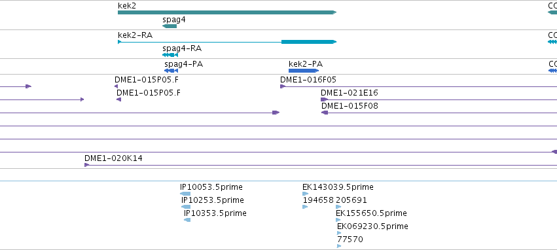Image resolution: width=557 pixels, height=250 pixels.
Task: Click the EK069230.5prime EST arrow
Action: 339,233
